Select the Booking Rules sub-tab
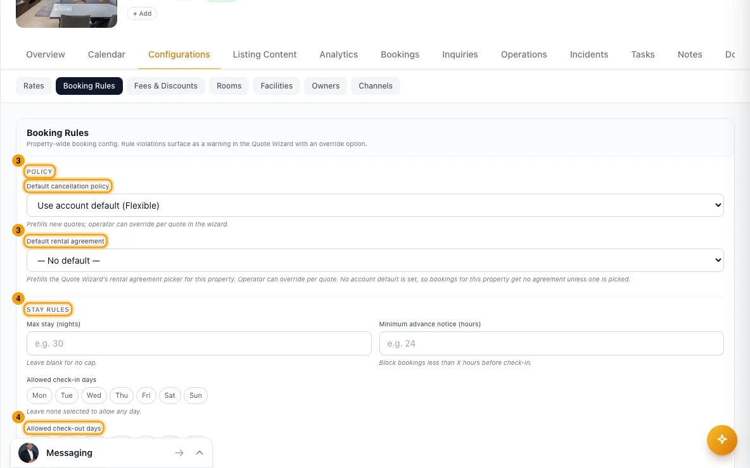The height and width of the screenshot is (468, 750). pyautogui.click(x=89, y=86)
